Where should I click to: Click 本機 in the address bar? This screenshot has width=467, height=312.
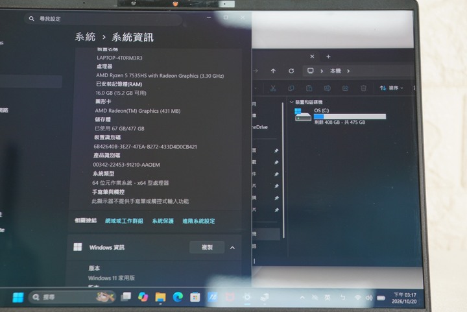pos(335,71)
